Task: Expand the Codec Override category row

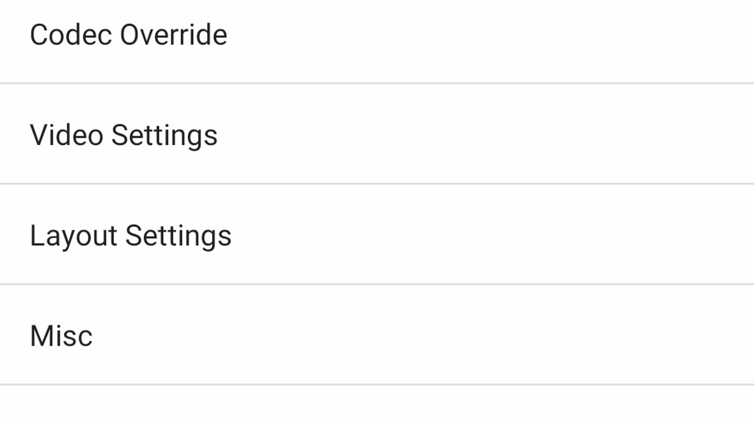Action: pos(377,41)
